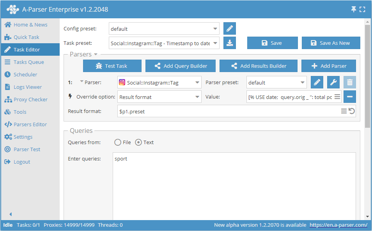Edit the Config preset with the pencil icon
The image size is (372, 231).
[229, 28]
